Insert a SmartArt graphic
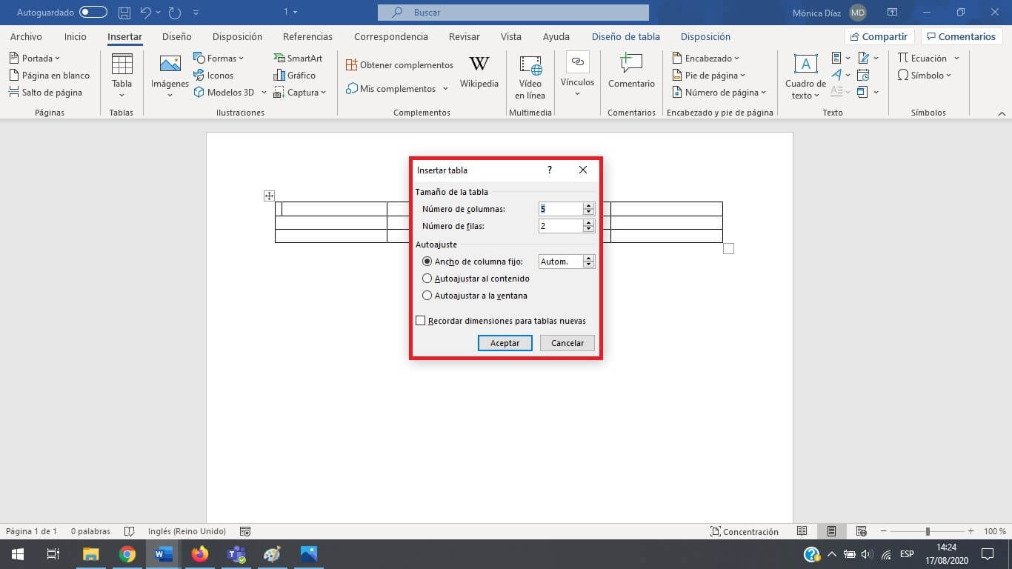1012x569 pixels. [298, 58]
